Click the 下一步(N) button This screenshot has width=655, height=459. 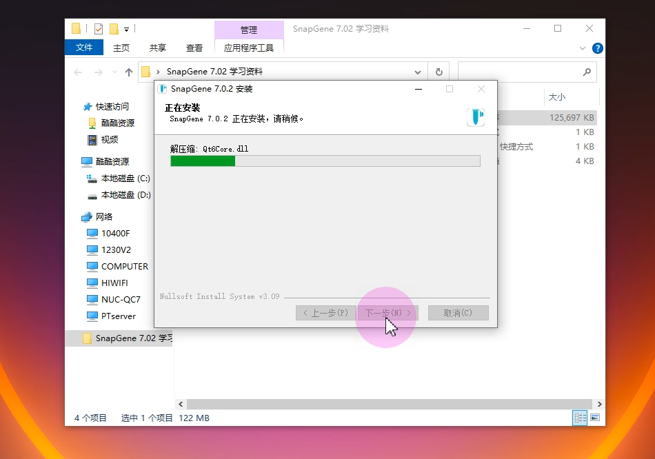click(x=387, y=313)
